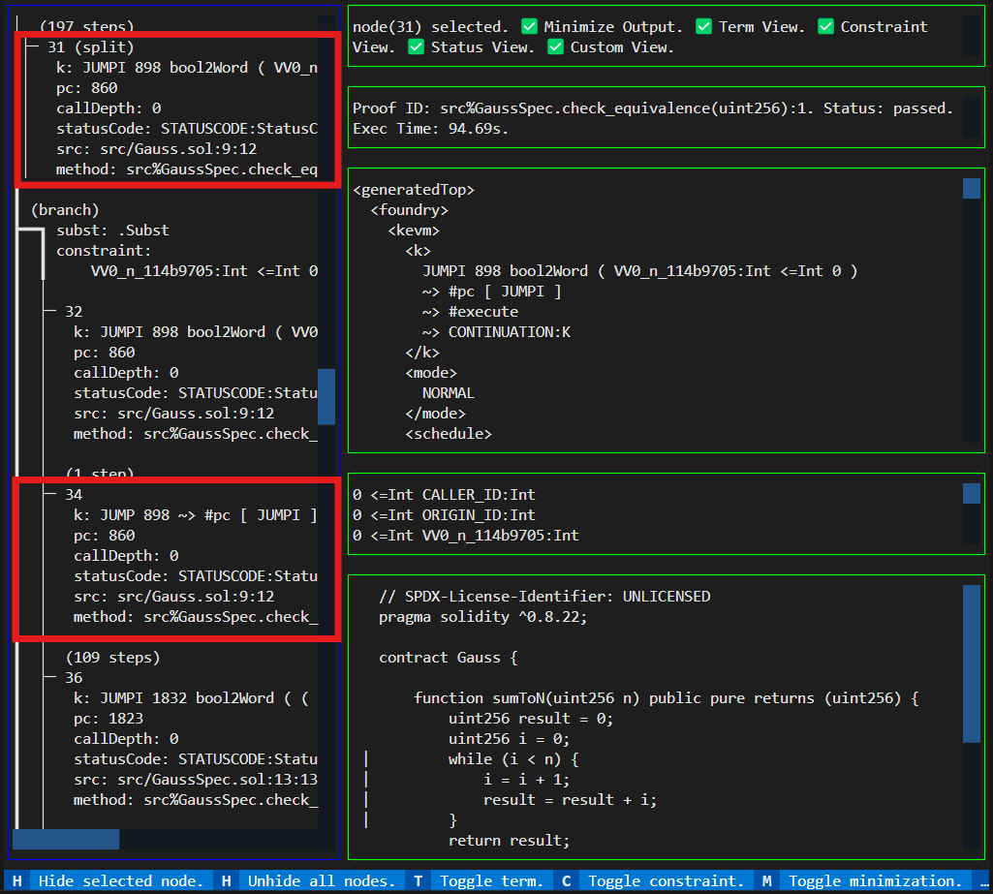993x894 pixels.
Task: Click the horizontal scrollbar thumb of tree panel
Action: (66, 839)
